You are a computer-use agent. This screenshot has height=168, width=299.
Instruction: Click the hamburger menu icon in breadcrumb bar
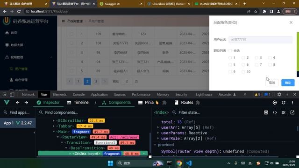[x=64, y=21]
